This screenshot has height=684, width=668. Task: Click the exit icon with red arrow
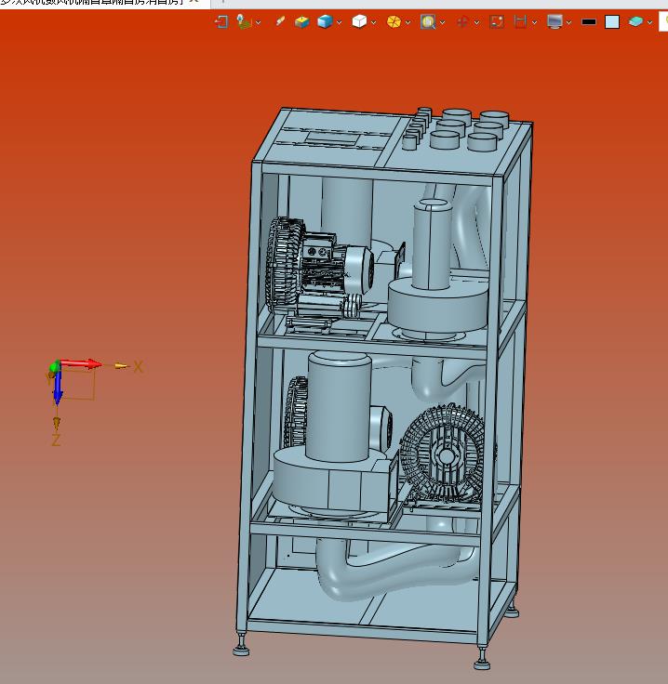[221, 21]
